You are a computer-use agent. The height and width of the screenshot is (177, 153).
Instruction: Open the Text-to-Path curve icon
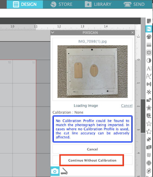(149, 76)
